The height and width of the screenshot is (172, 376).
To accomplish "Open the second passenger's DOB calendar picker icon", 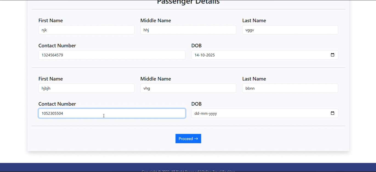I will click(x=333, y=113).
